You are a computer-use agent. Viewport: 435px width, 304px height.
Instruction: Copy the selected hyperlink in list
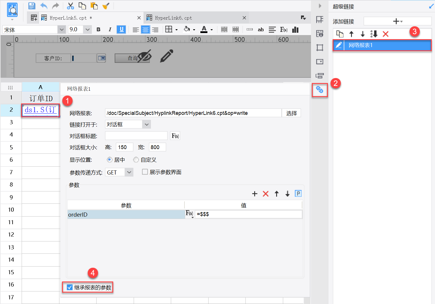coord(340,34)
